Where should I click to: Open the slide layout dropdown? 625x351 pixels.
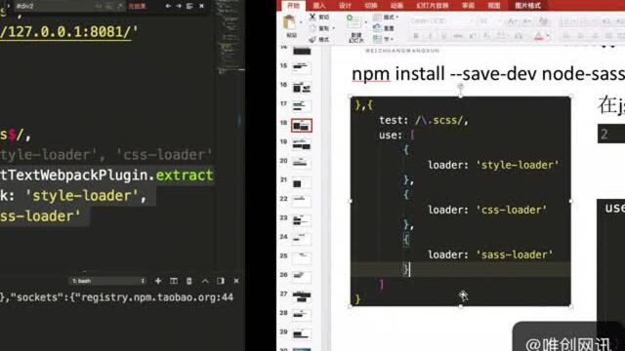(385, 17)
